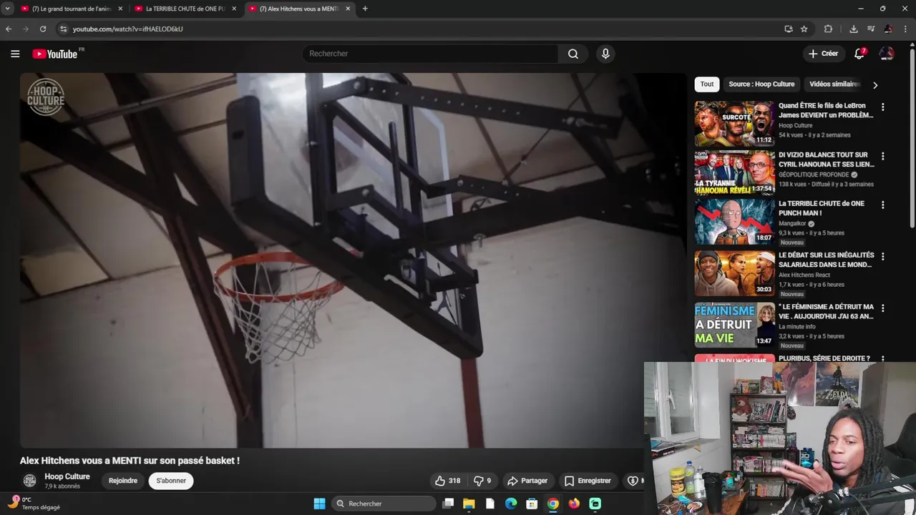Launch Microsoft Edge from taskbar
Image resolution: width=916 pixels, height=515 pixels.
click(x=511, y=504)
